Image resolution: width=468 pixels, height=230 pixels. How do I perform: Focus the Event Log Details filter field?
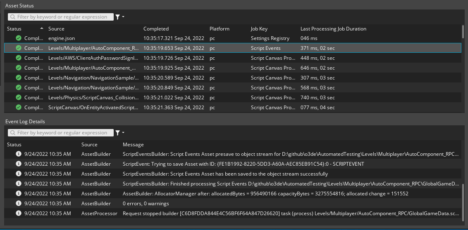pyautogui.click(x=62, y=133)
